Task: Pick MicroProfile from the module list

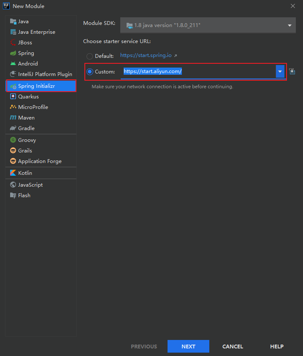Action: point(33,107)
